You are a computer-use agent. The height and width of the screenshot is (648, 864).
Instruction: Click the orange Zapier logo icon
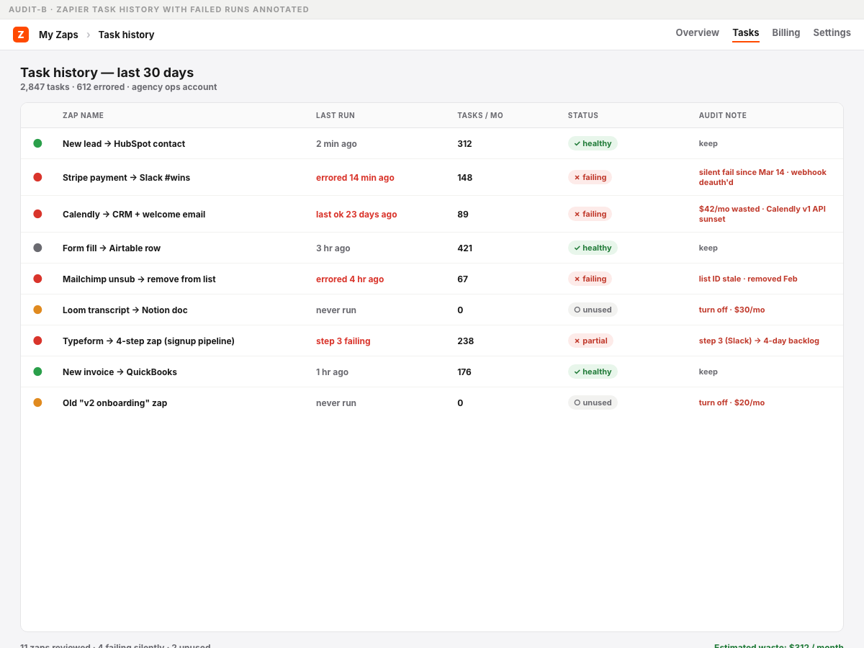coord(21,35)
